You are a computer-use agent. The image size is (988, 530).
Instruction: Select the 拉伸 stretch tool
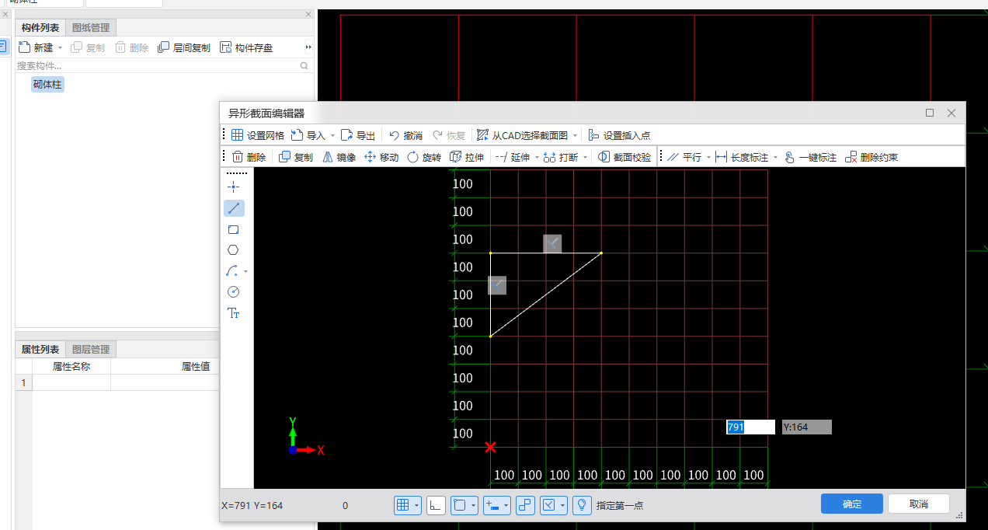pyautogui.click(x=467, y=157)
